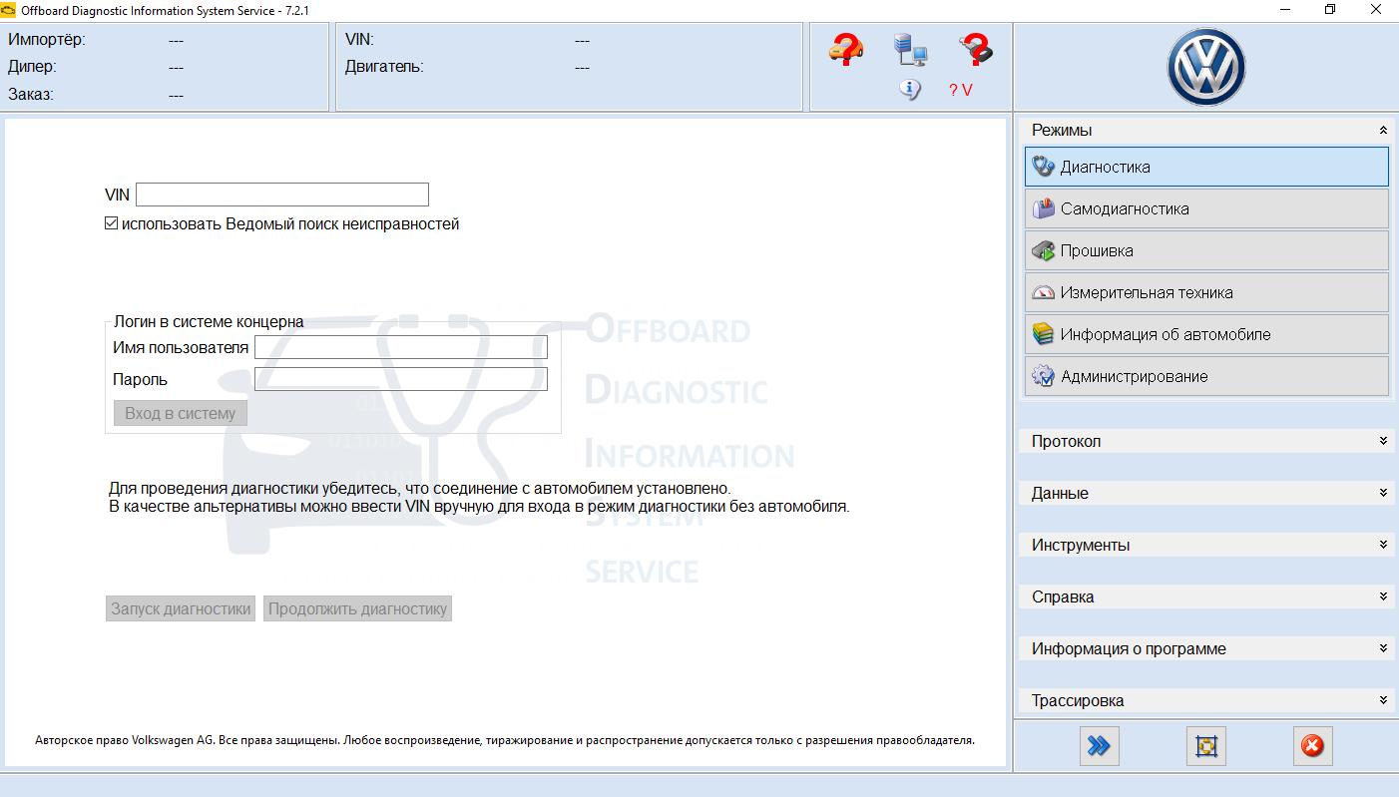Expand the Протокол section
Screen dimensions: 1399x797
pyautogui.click(x=1383, y=441)
